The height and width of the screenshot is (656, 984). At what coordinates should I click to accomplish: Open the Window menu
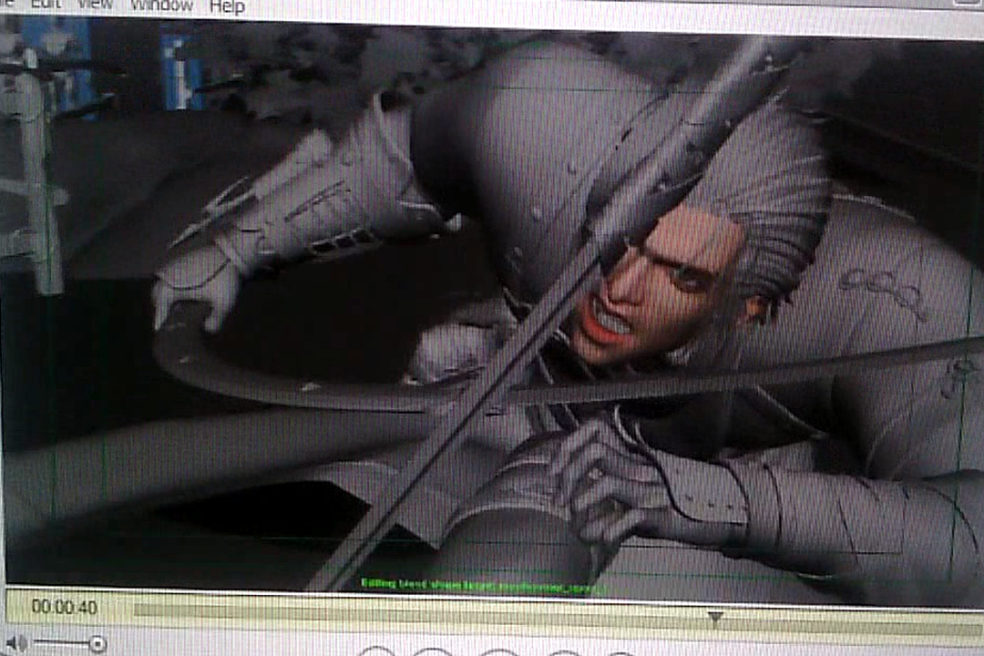161,5
